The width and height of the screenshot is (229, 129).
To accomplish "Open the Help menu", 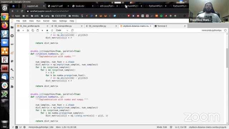I will pyautogui.click(x=72, y=21).
